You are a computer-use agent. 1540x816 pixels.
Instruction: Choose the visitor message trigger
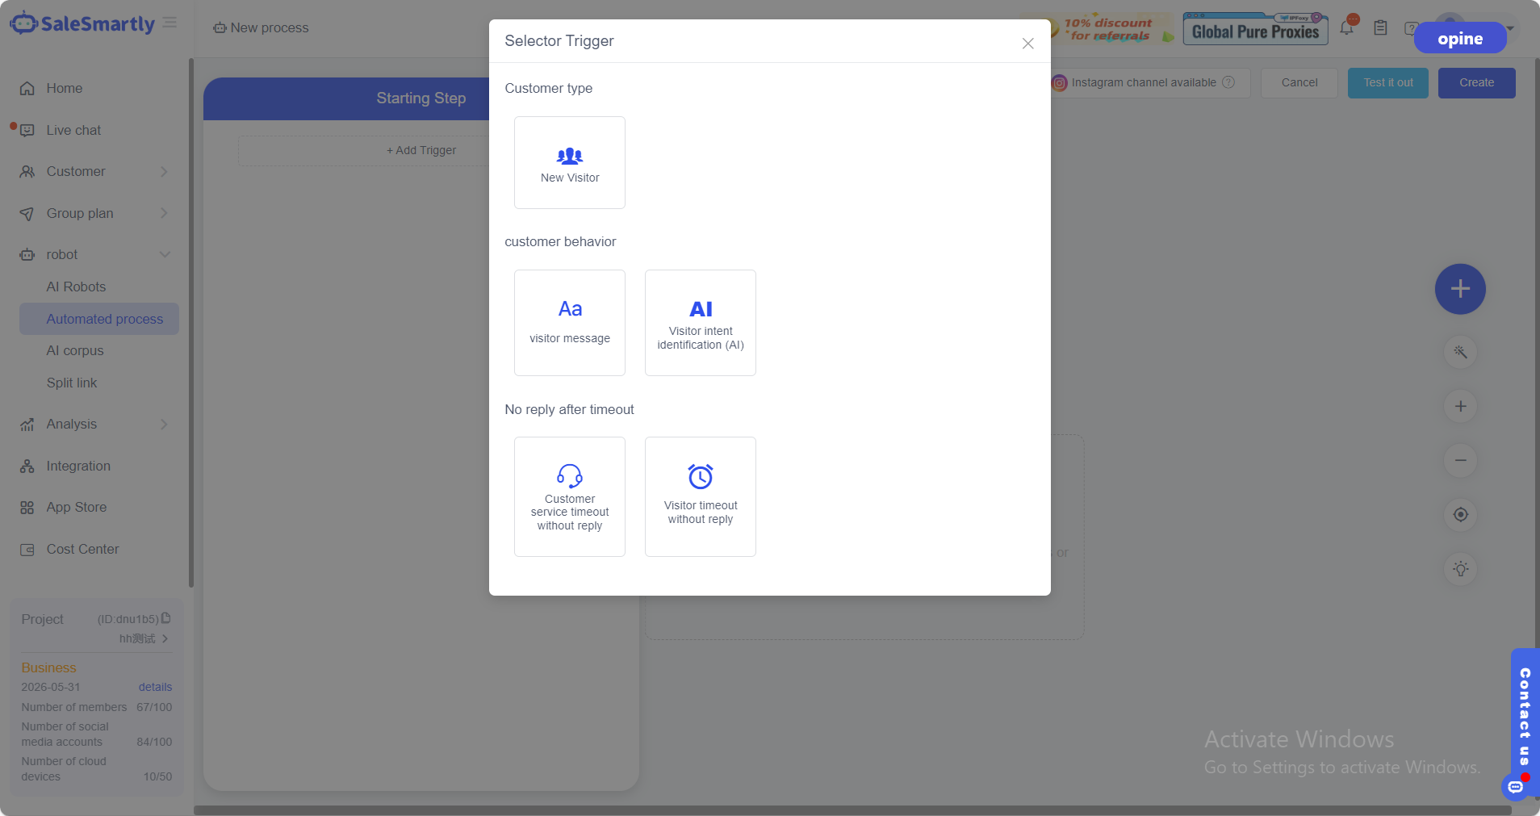pos(569,322)
